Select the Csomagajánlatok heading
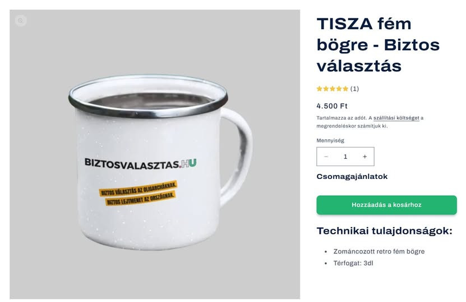The image size is (466, 302). click(x=352, y=177)
